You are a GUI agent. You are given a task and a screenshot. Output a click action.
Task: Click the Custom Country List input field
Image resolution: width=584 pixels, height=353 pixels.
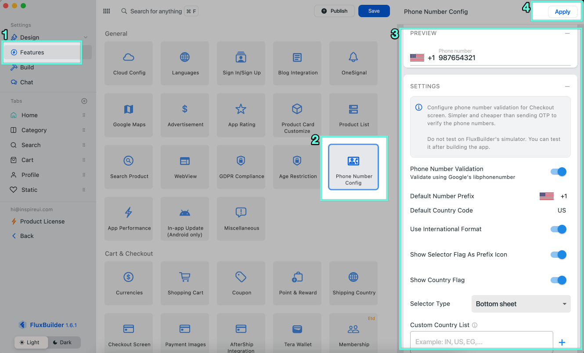481,342
